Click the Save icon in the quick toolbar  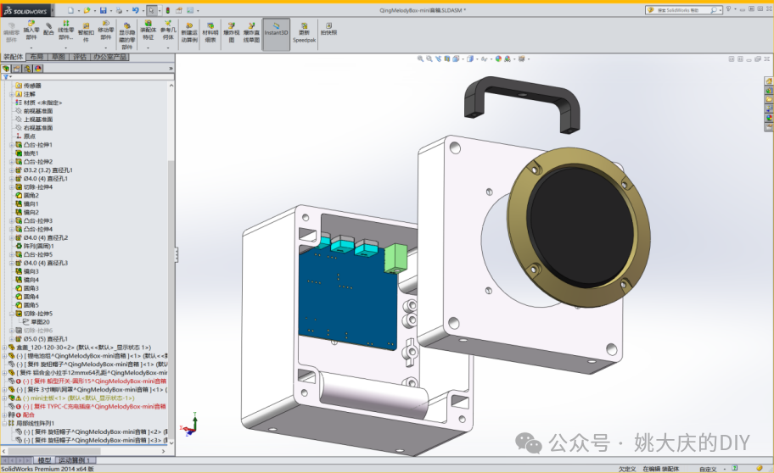pyautogui.click(x=103, y=10)
